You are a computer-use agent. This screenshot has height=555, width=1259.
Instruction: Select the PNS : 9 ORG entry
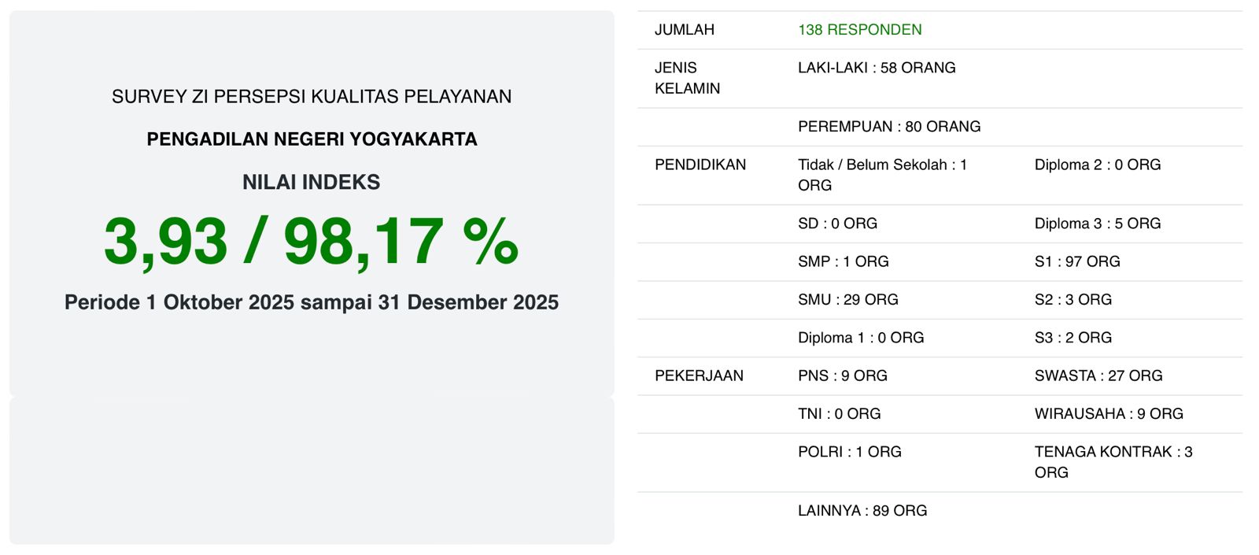pos(842,376)
